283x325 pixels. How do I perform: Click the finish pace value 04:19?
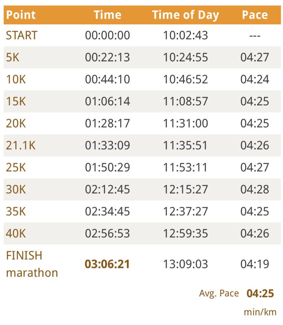(255, 264)
